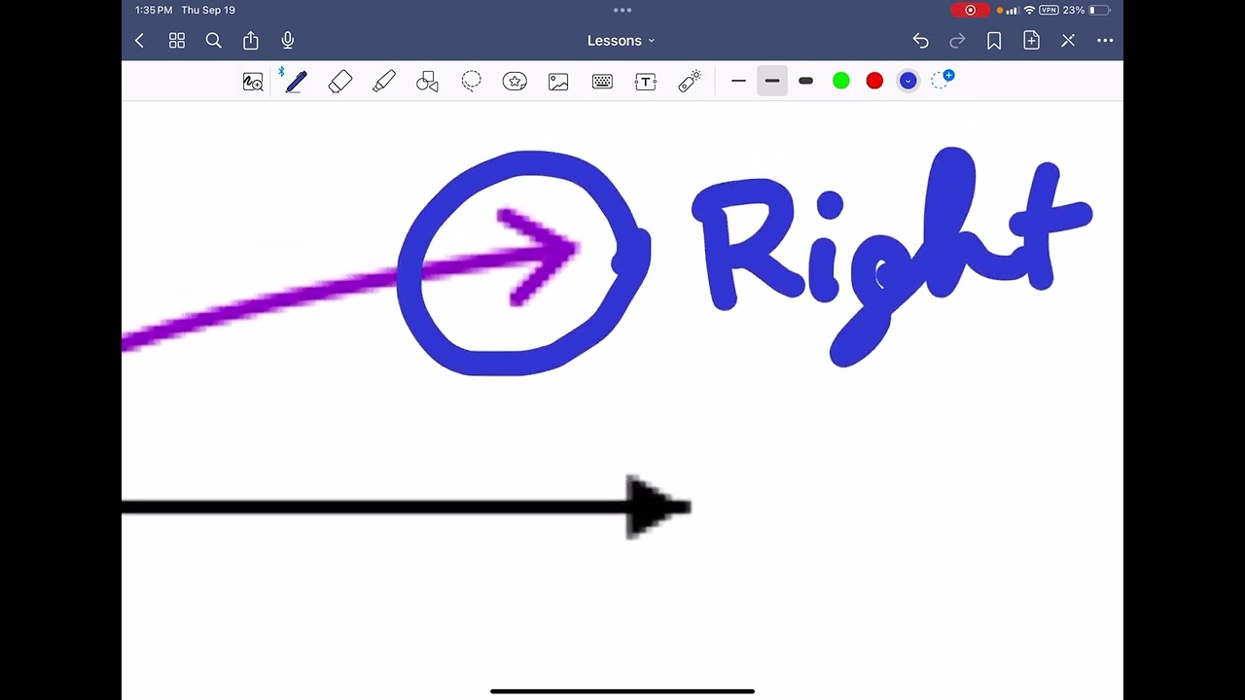Pick the green pen color
The image size is (1245, 700).
click(841, 81)
